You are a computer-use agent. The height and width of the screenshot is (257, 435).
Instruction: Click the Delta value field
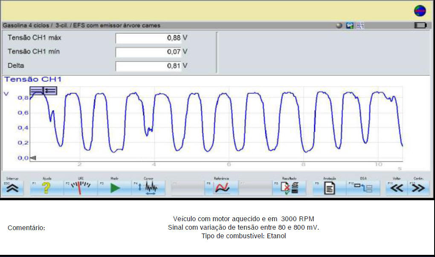(x=148, y=66)
